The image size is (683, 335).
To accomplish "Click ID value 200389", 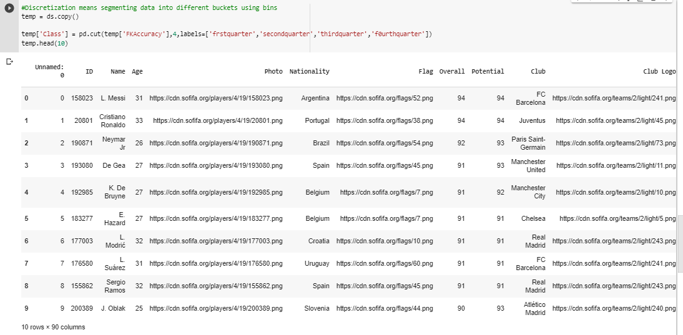I will pos(82,308).
